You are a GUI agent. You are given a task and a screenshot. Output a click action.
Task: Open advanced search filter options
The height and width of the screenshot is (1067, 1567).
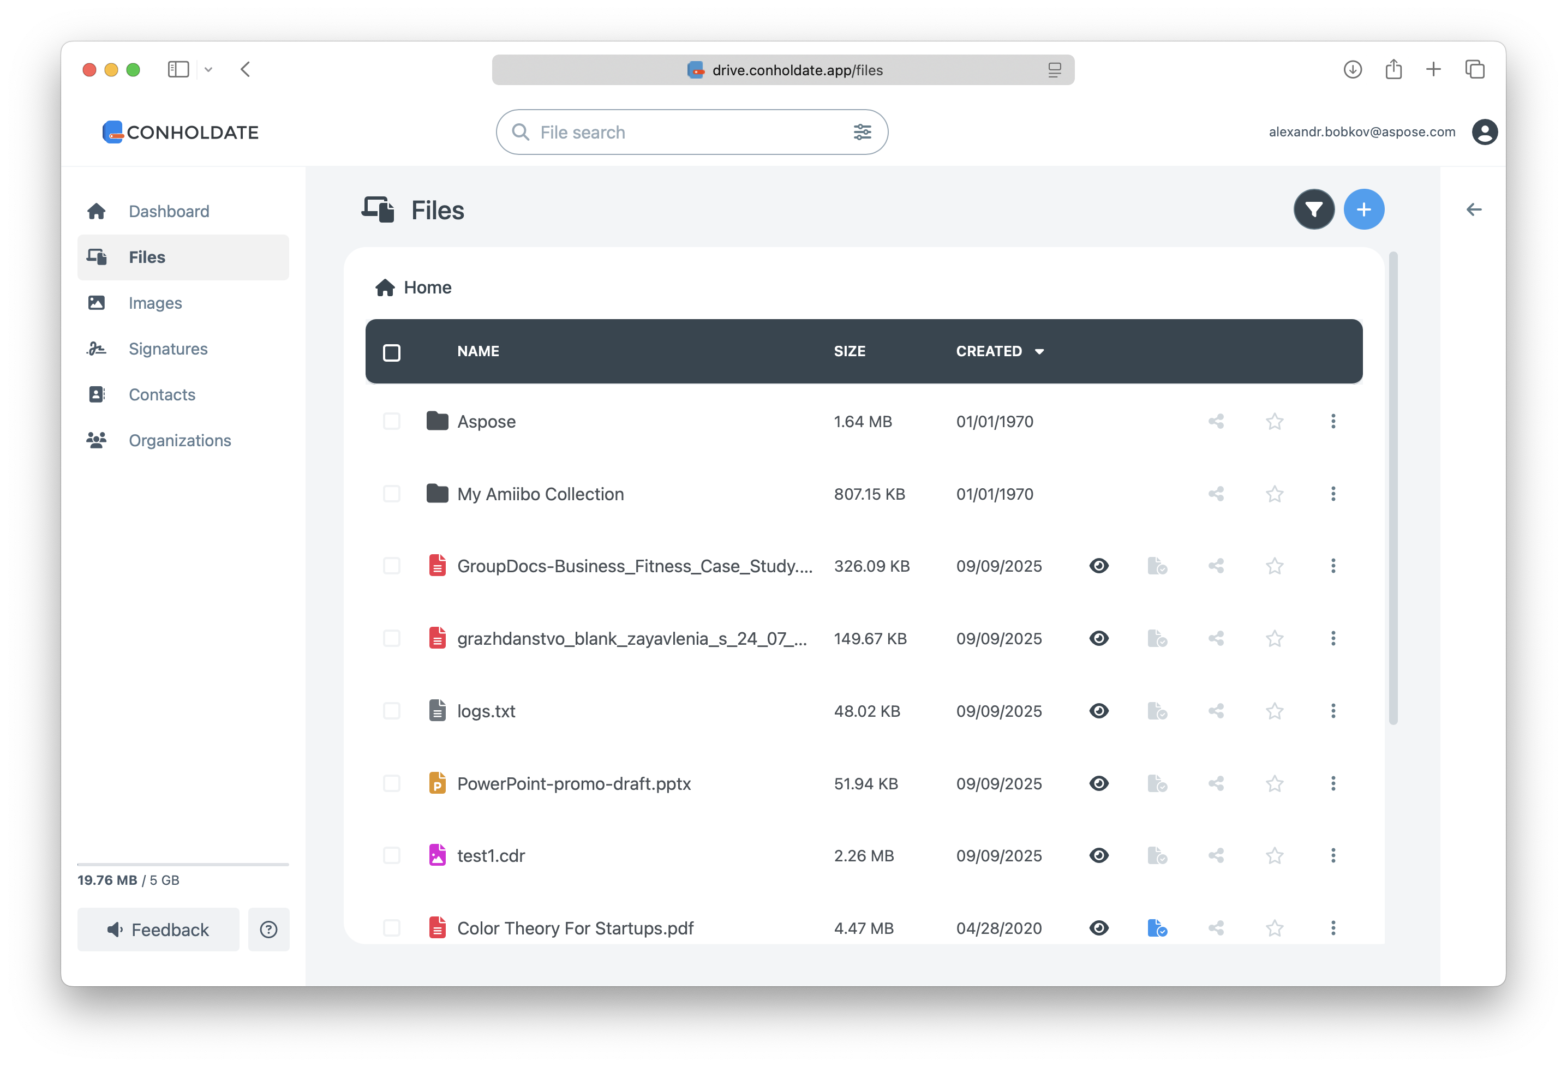click(x=862, y=132)
